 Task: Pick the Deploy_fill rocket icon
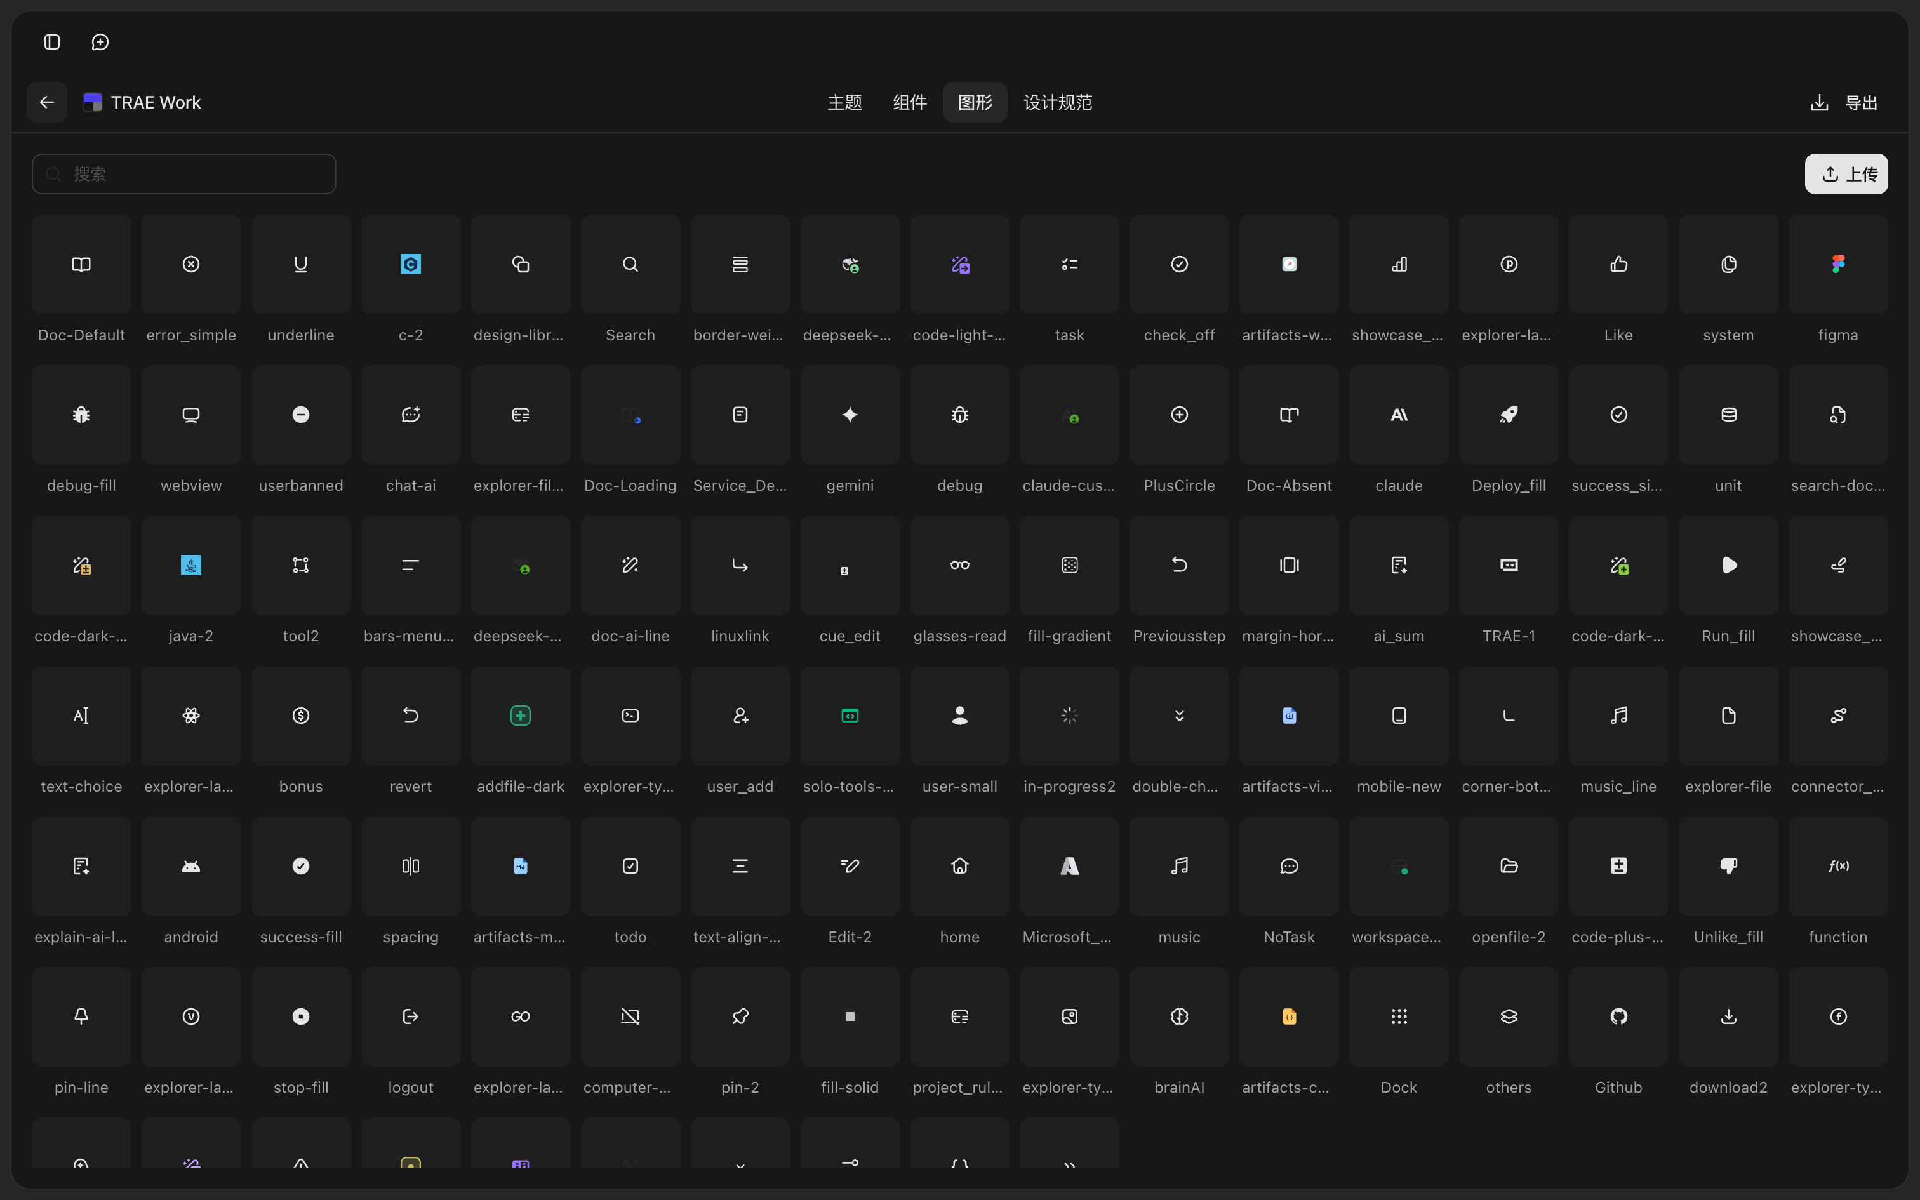click(1509, 415)
